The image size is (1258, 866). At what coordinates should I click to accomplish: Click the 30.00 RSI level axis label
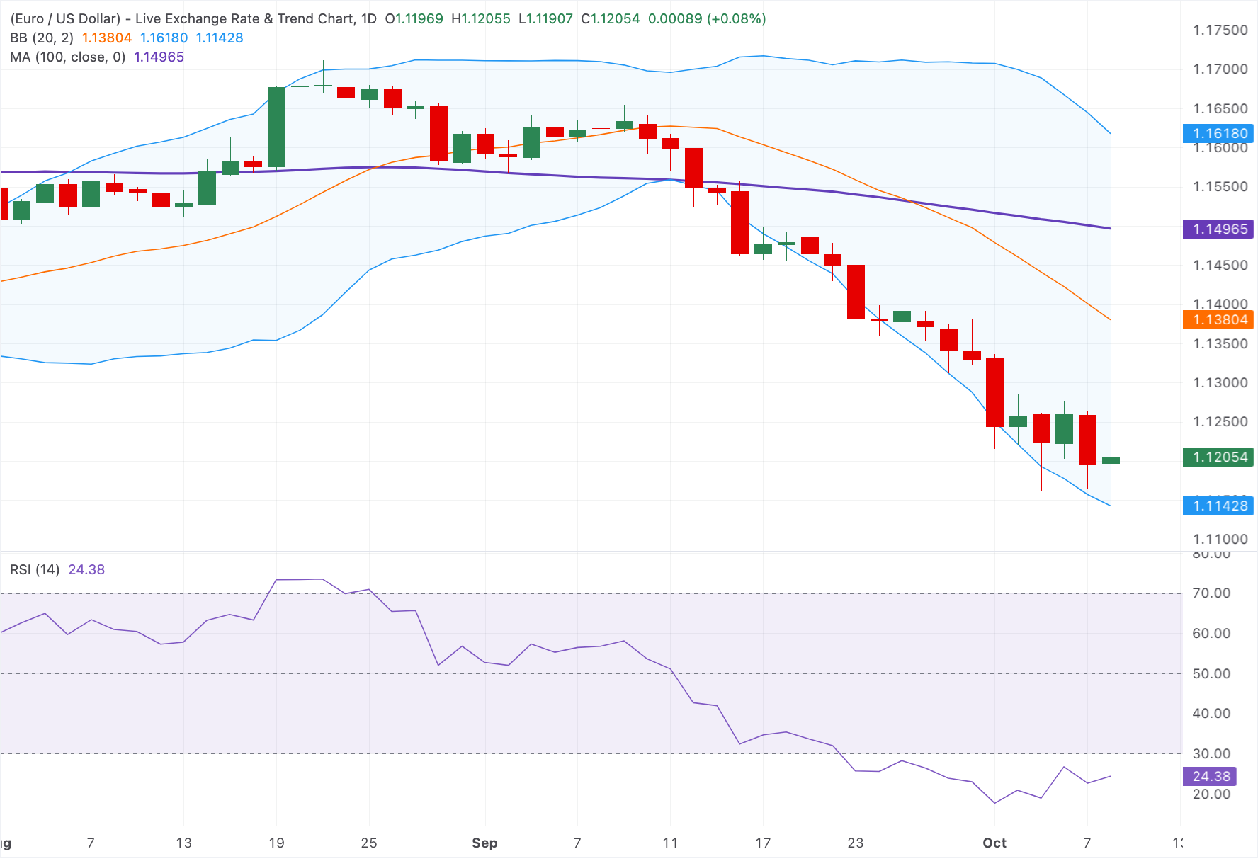(x=1211, y=754)
